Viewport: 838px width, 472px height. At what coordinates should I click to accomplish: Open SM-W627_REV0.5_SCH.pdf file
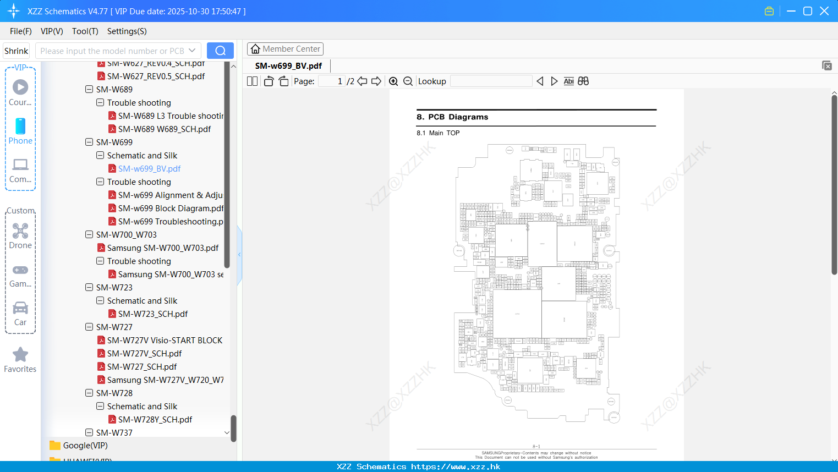[x=156, y=76]
